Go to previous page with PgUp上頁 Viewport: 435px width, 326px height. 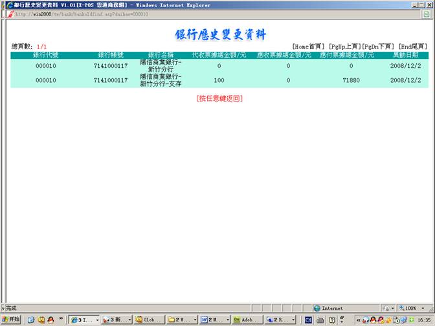point(344,47)
